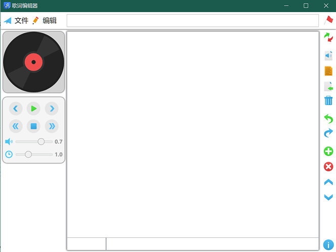Open the audio file icon with speaker

pos(328,56)
